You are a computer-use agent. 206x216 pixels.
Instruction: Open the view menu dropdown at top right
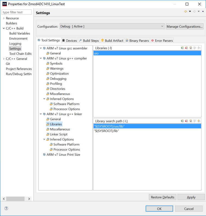tap(203, 11)
